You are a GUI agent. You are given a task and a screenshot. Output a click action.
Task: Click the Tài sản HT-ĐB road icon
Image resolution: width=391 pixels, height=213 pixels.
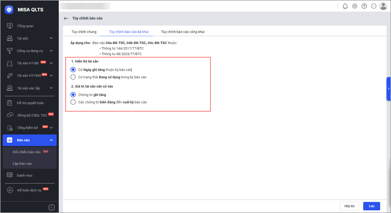(10, 63)
